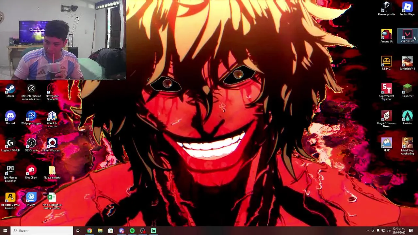
Task: Open Task View on the taskbar
Action: (78, 231)
